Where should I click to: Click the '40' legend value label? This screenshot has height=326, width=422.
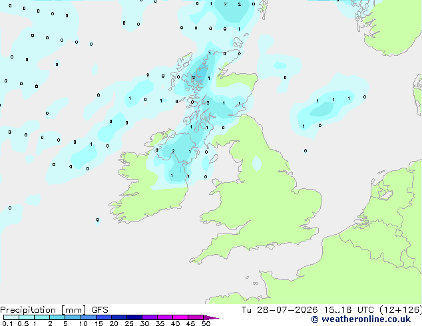pyautogui.click(x=175, y=323)
